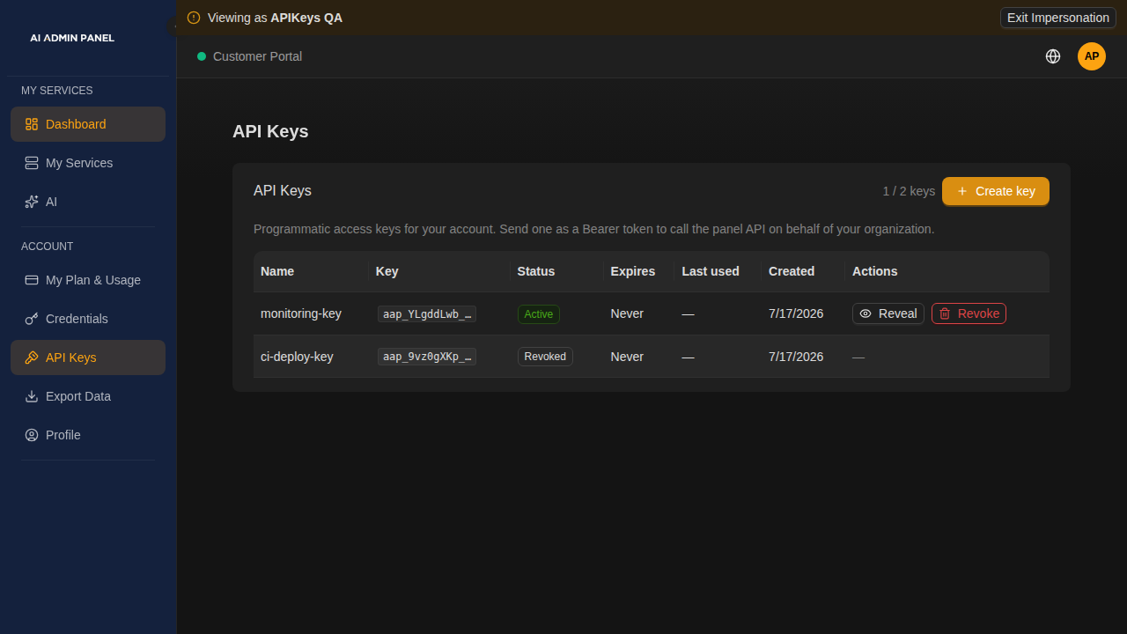Viewport: 1127px width, 634px height.
Task: Click key value aap_YLgddLwb_…
Action: [x=427, y=313]
